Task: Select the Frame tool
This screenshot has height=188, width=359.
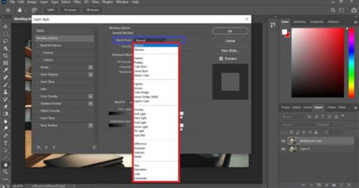Action: point(5,63)
